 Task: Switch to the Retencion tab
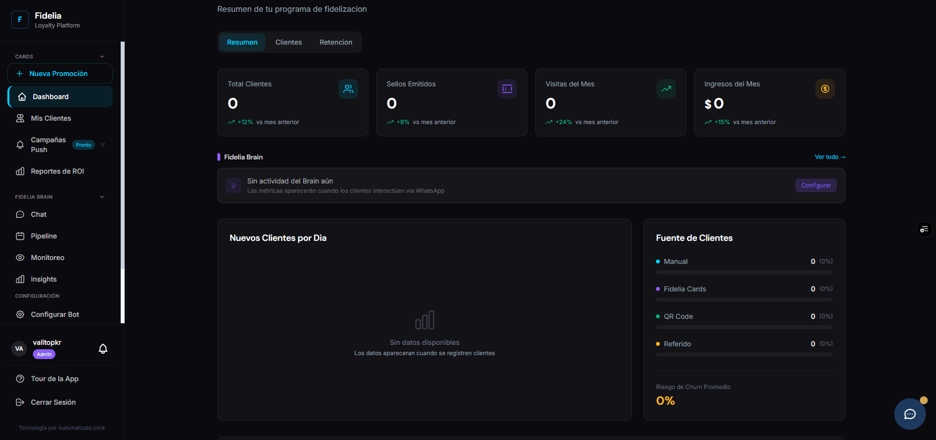336,42
